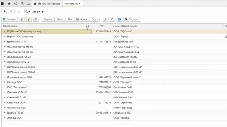Click the Группы button
Screen dimensions: 227x127
48,19
